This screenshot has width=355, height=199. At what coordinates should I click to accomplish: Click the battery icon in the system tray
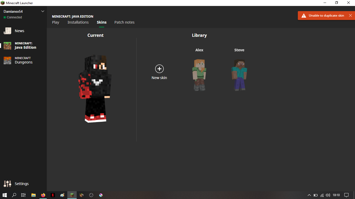click(315, 195)
